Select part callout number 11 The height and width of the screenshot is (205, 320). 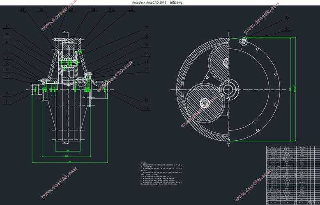click(22, 9)
